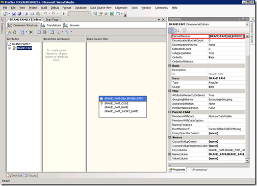Click the Zoom magnifier icon

58,32
